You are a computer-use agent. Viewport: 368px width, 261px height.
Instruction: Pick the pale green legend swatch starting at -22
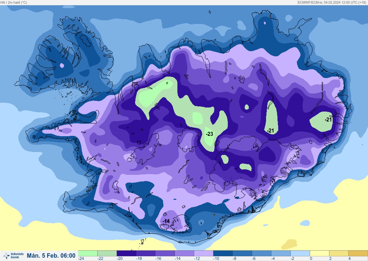coord(107,253)
